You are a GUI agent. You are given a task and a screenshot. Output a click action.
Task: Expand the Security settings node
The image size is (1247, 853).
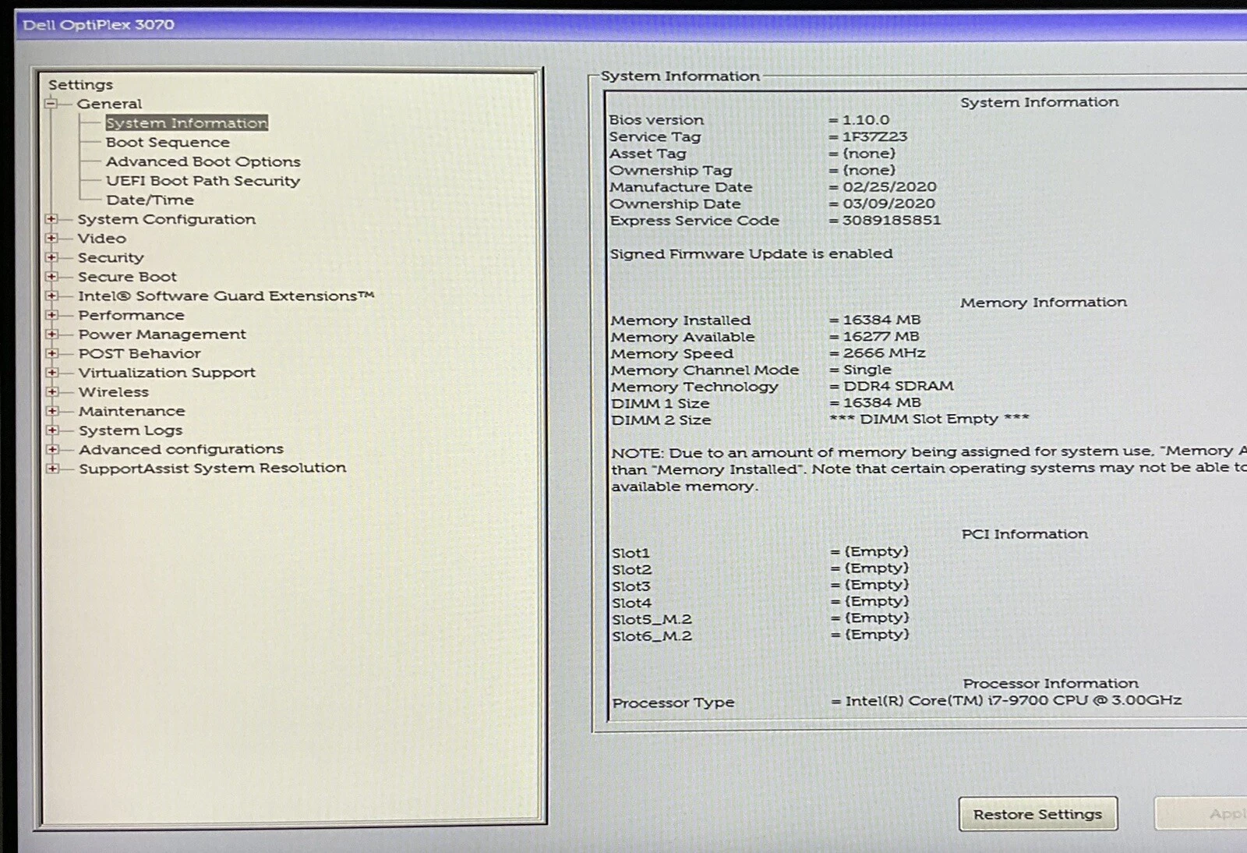coord(51,257)
